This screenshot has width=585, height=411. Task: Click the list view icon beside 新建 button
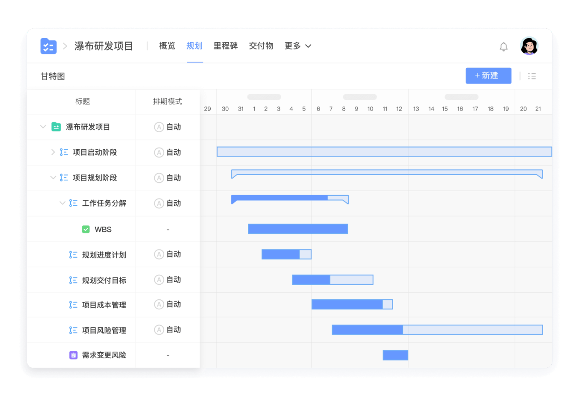pyautogui.click(x=532, y=76)
